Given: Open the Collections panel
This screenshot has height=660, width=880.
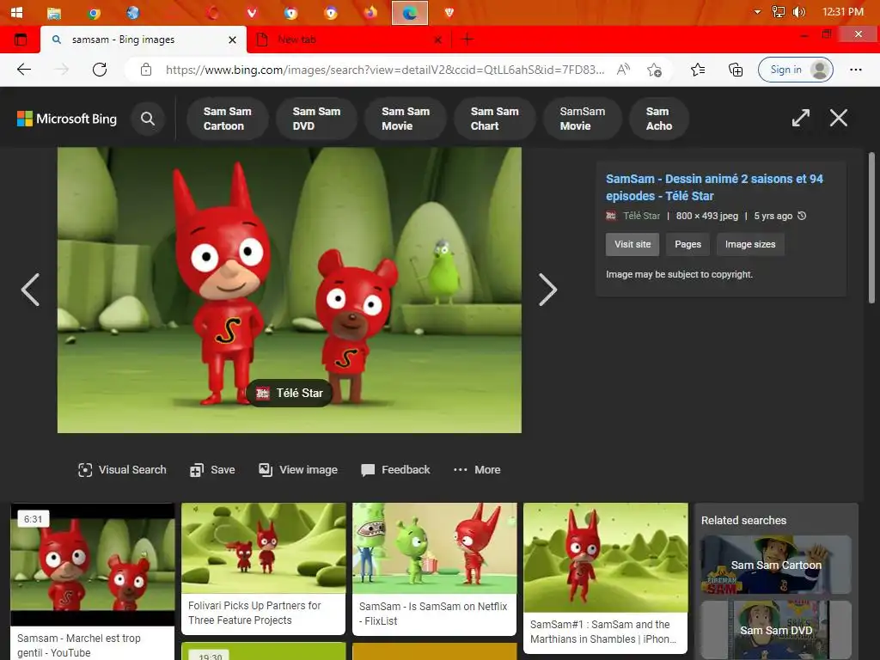Looking at the screenshot, I should coord(736,70).
